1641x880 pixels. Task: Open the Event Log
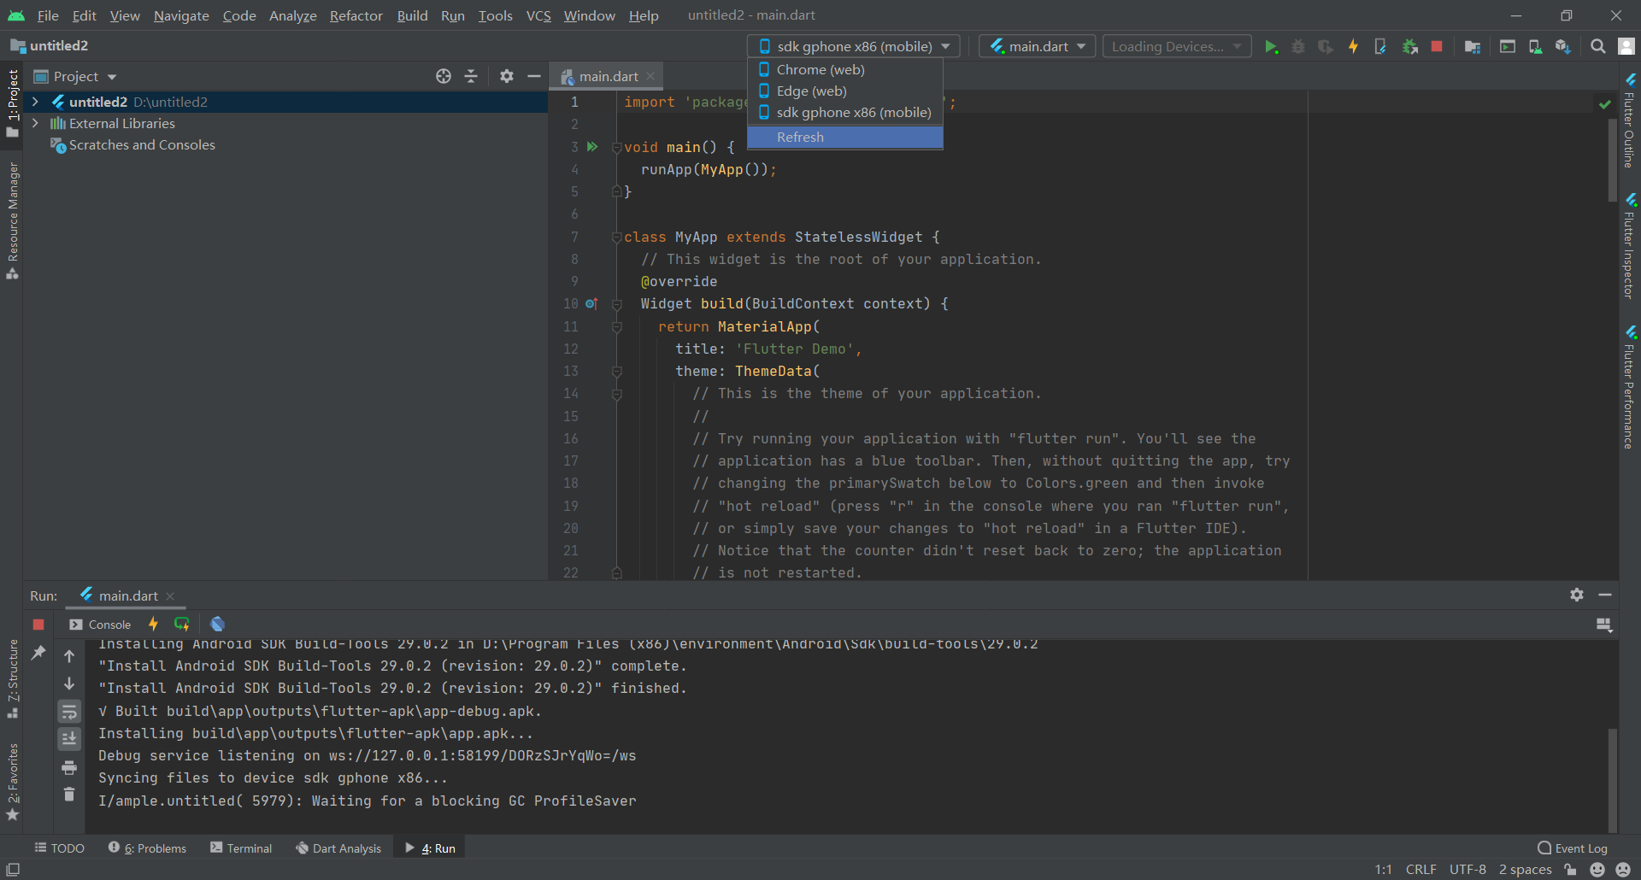(x=1579, y=848)
